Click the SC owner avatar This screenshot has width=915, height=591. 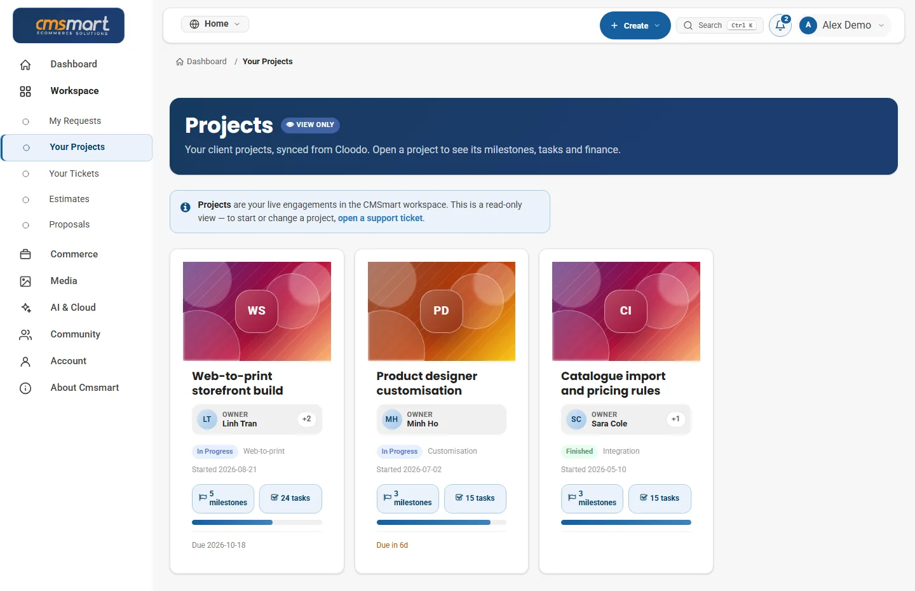576,419
